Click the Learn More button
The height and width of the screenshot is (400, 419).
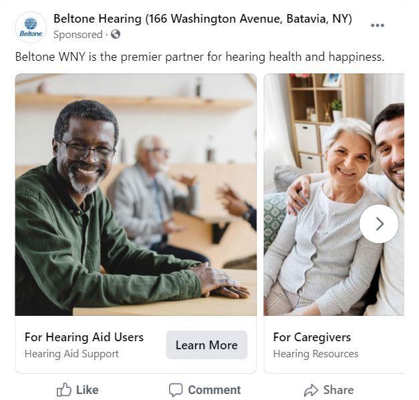(x=206, y=345)
